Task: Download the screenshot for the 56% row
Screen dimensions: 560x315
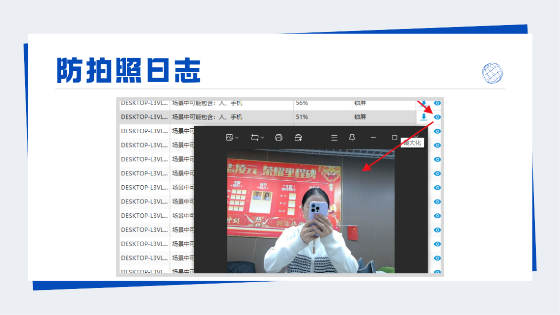Action: pos(423,103)
